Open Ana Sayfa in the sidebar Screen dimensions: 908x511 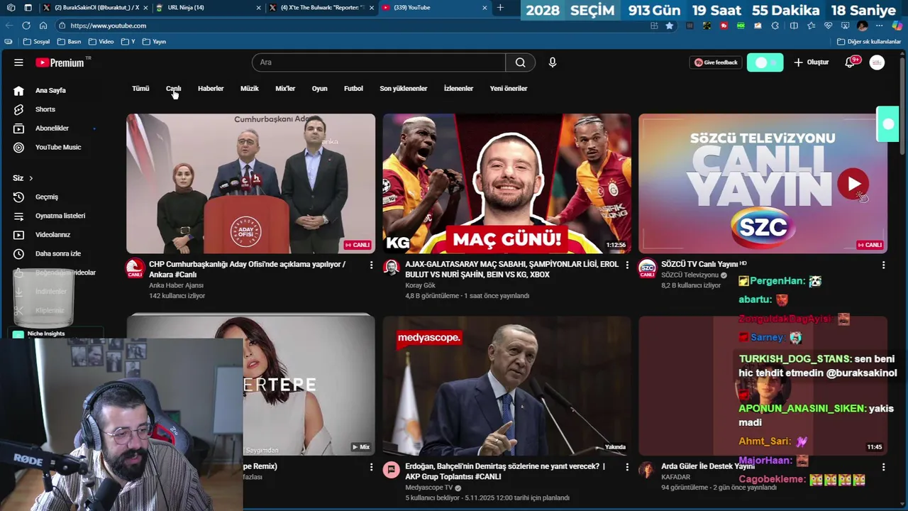(x=50, y=90)
